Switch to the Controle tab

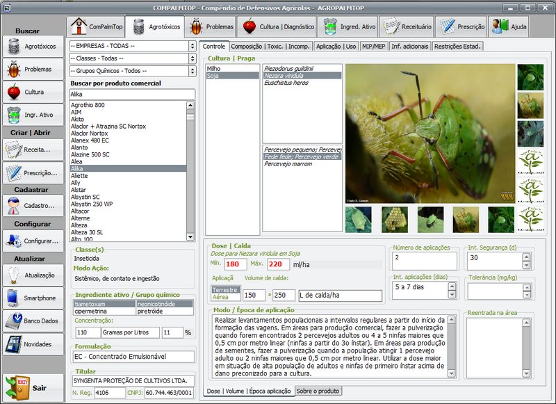214,46
